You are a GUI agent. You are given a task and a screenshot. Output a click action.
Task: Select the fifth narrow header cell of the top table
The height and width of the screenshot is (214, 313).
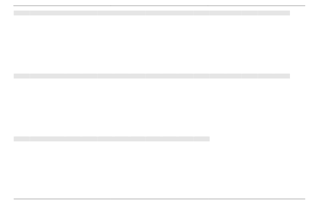tap(202, 13)
